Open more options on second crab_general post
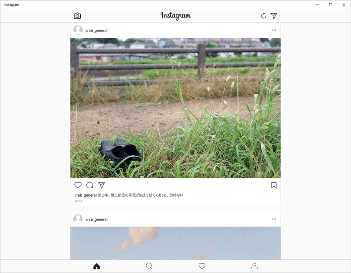Image resolution: width=351 pixels, height=273 pixels. click(x=274, y=219)
